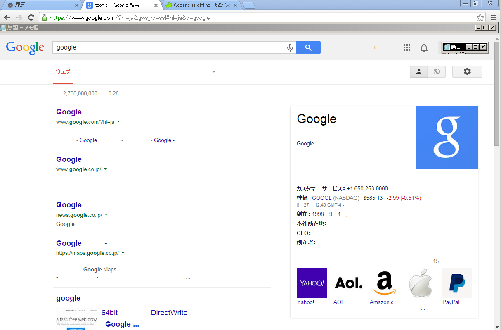This screenshot has height=330, width=501.
Task: Toggle global results globe icon
Action: tap(437, 71)
